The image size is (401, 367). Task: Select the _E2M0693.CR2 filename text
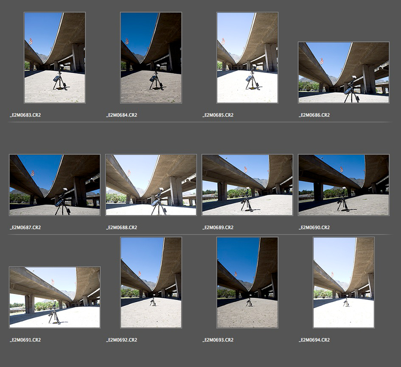click(x=218, y=340)
